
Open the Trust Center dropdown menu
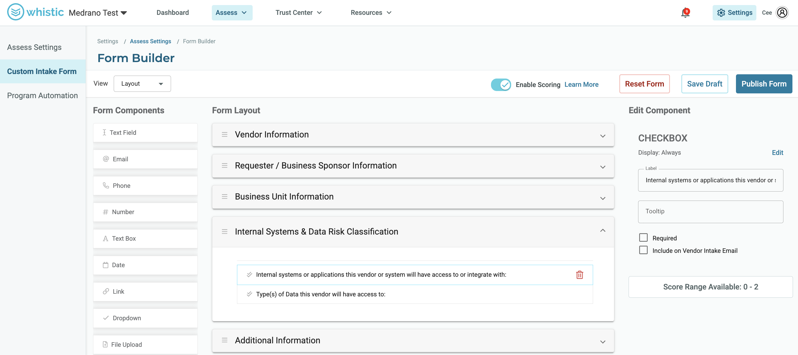pyautogui.click(x=299, y=13)
